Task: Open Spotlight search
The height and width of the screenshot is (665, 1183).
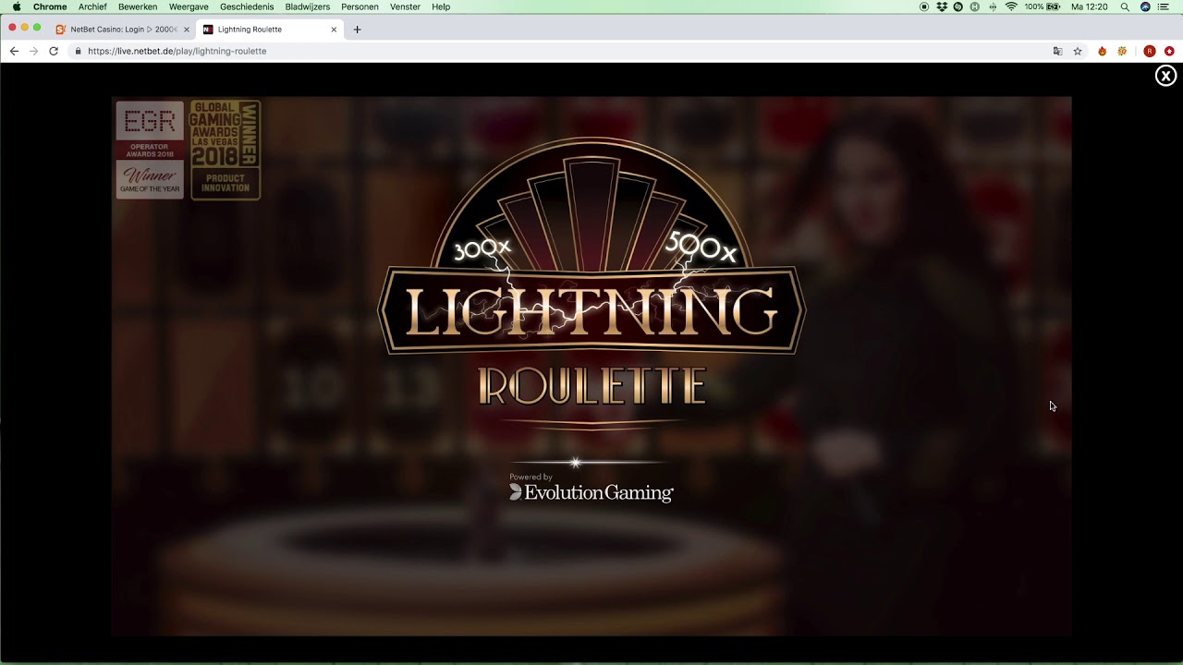Action: point(1125,6)
